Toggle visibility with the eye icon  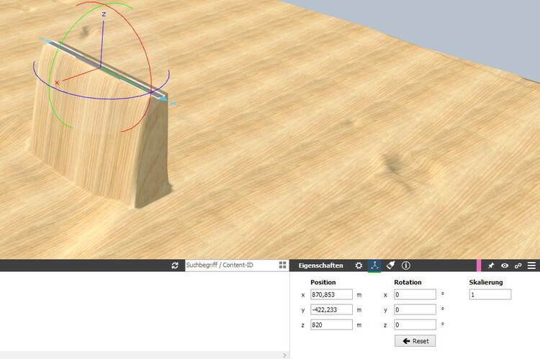tap(505, 265)
